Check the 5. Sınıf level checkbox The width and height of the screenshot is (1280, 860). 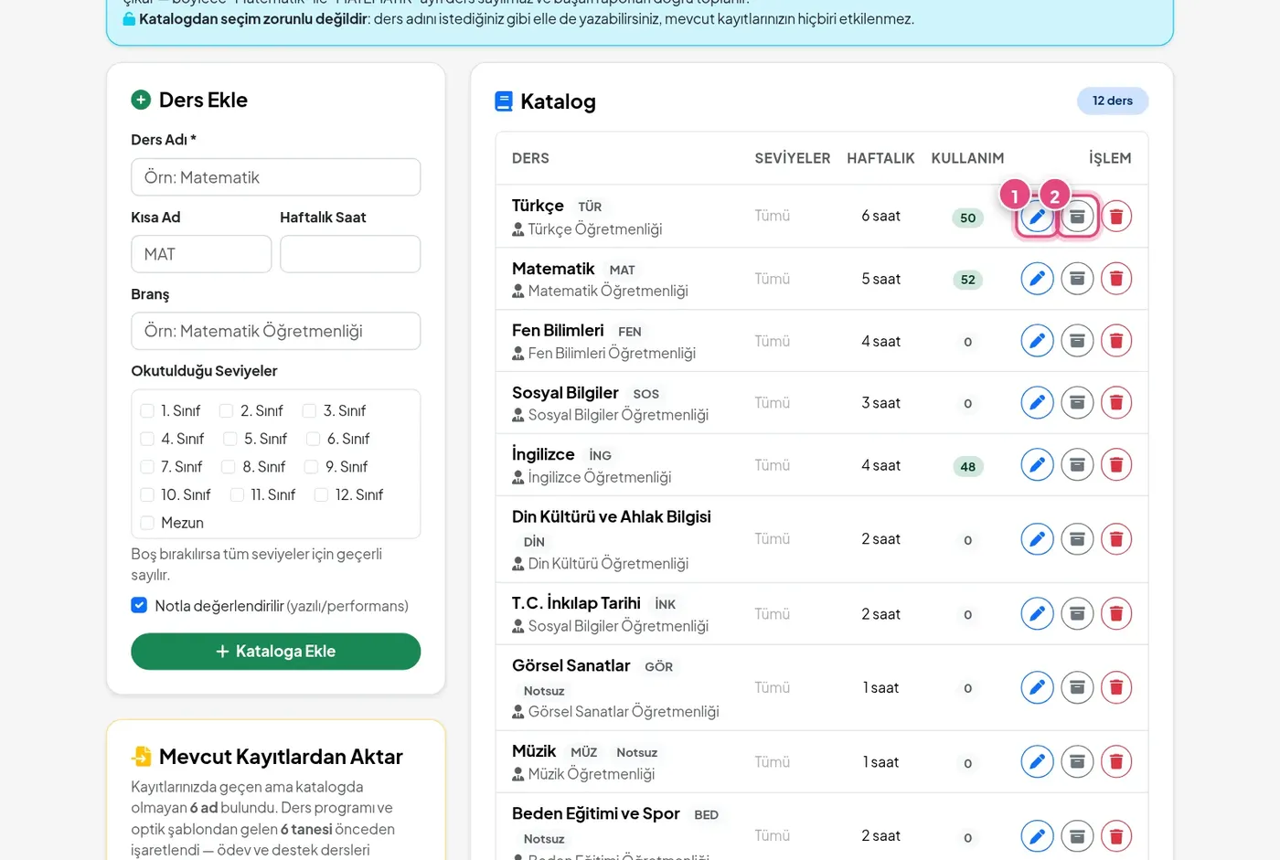230,439
